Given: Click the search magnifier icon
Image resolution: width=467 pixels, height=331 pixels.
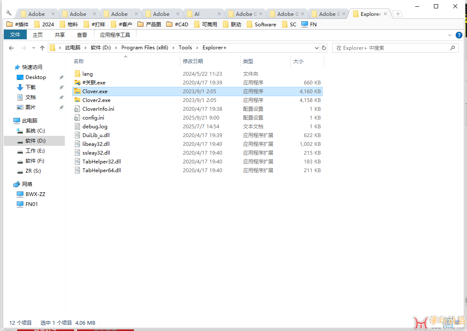Looking at the screenshot, I should pos(452,48).
